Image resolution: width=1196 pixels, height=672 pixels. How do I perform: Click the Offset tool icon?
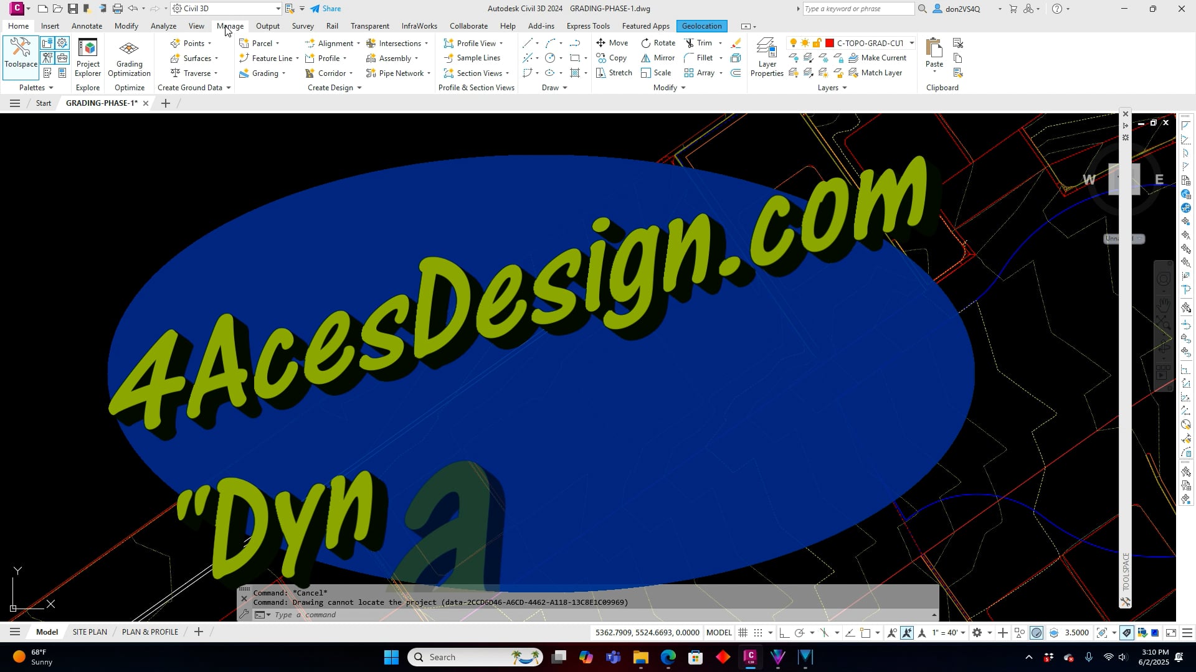[x=736, y=73]
